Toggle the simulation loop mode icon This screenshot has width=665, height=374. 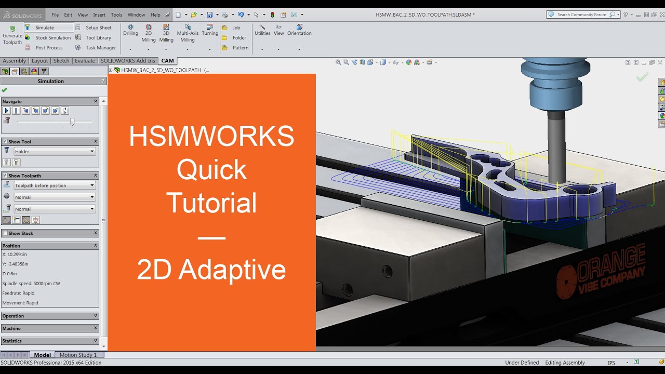pyautogui.click(x=64, y=111)
